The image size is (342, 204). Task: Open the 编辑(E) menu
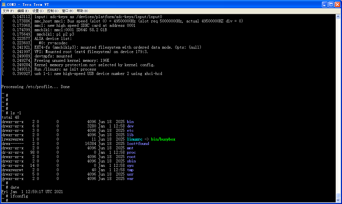pos(23,11)
